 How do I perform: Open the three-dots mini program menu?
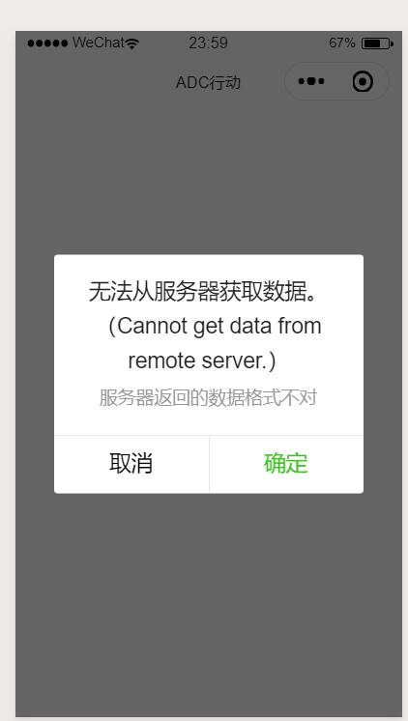pos(311,81)
